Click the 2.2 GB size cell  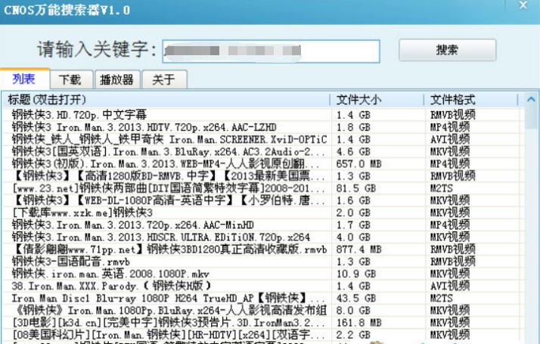pyautogui.click(x=353, y=335)
